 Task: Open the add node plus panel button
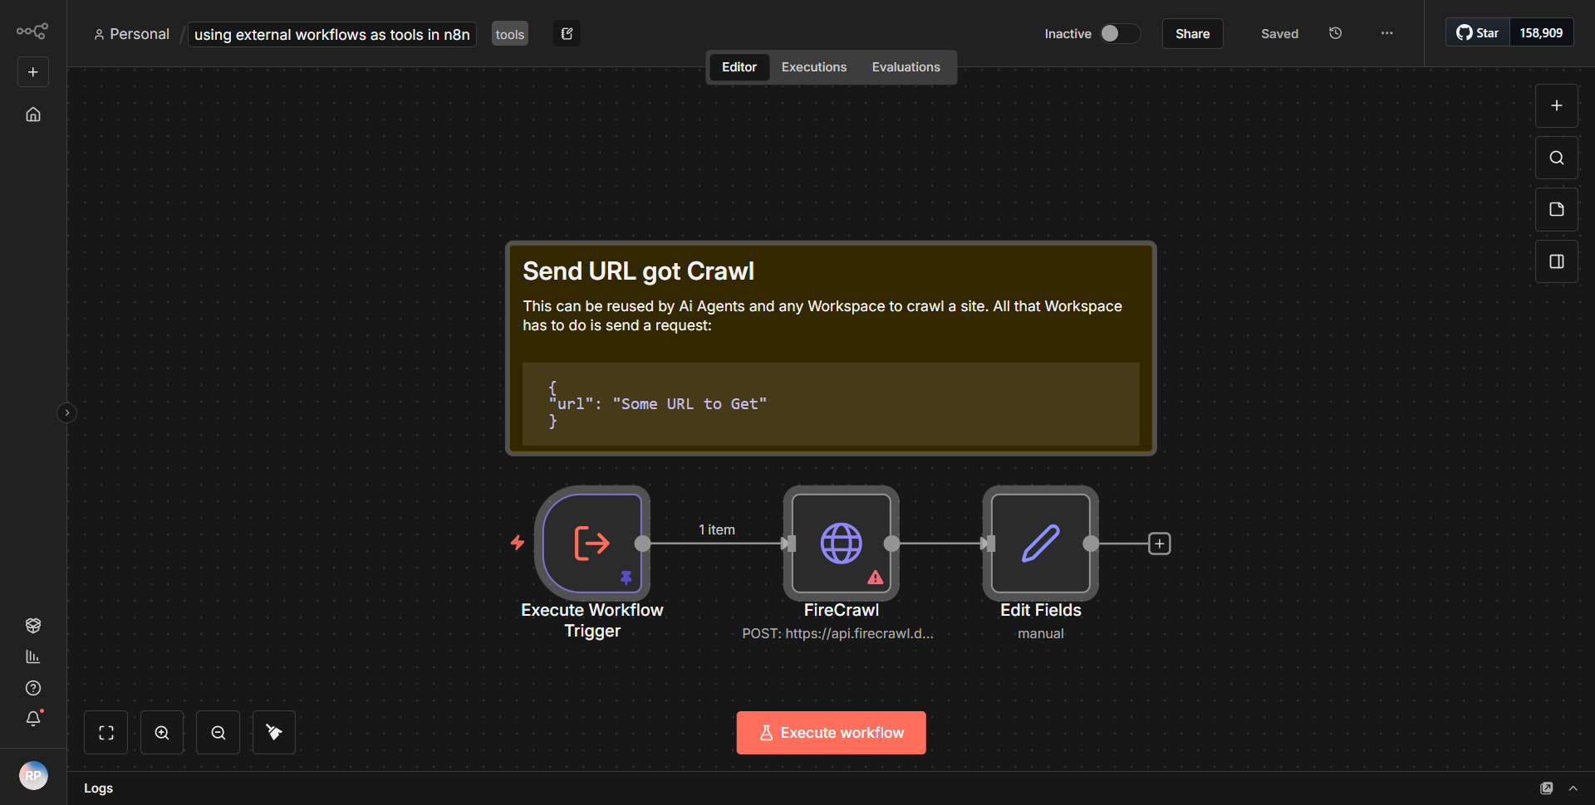click(x=1556, y=105)
